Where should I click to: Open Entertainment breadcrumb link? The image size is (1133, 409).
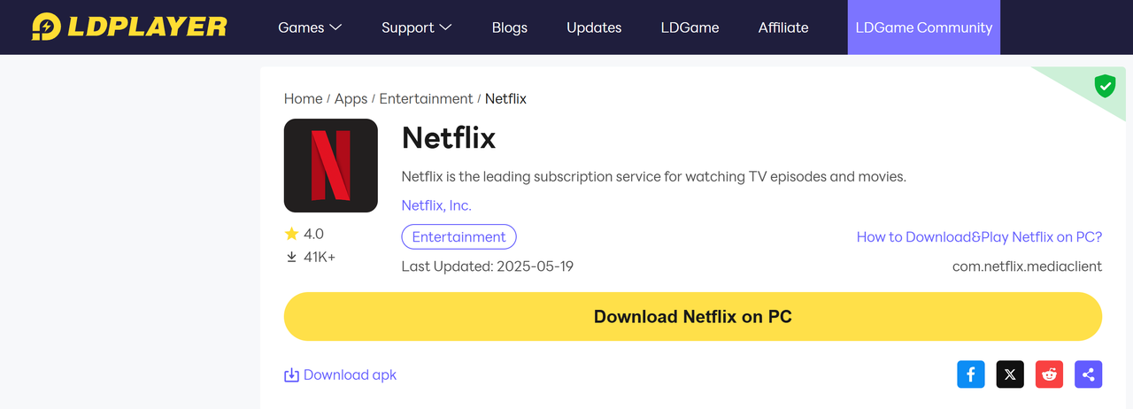click(x=426, y=99)
